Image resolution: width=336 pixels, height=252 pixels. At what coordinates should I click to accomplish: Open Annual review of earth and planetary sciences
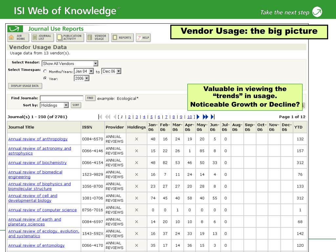point(35,221)
